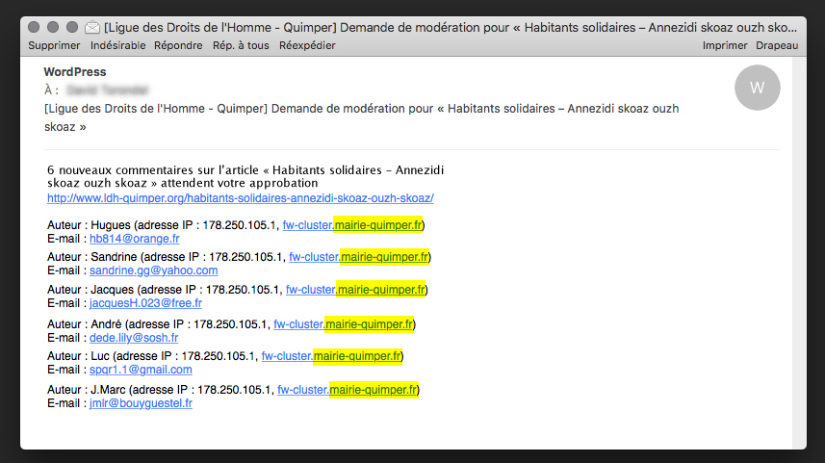Open fw-cluster link on J.Marc's line
825x463 pixels.
coord(348,390)
